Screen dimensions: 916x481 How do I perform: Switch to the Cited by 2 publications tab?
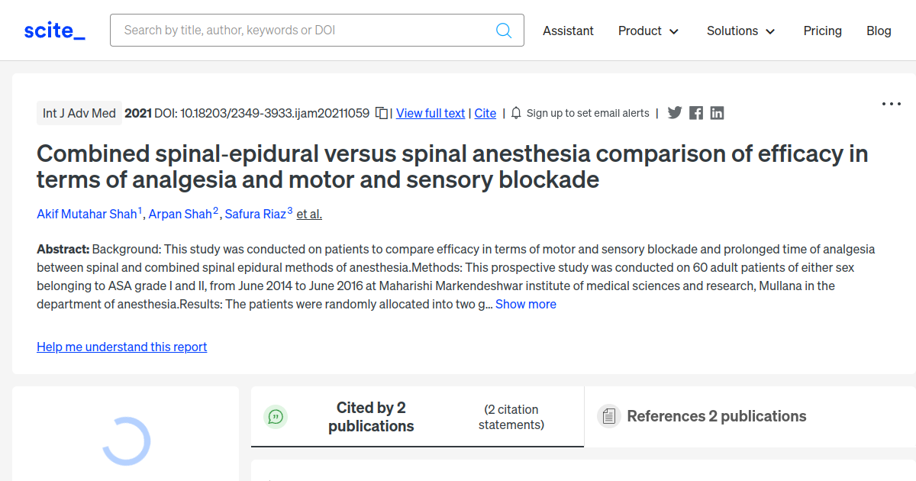point(371,416)
